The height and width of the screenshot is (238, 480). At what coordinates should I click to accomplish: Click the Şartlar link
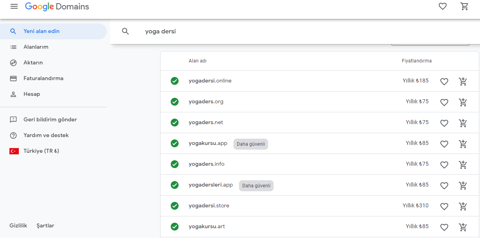point(45,226)
